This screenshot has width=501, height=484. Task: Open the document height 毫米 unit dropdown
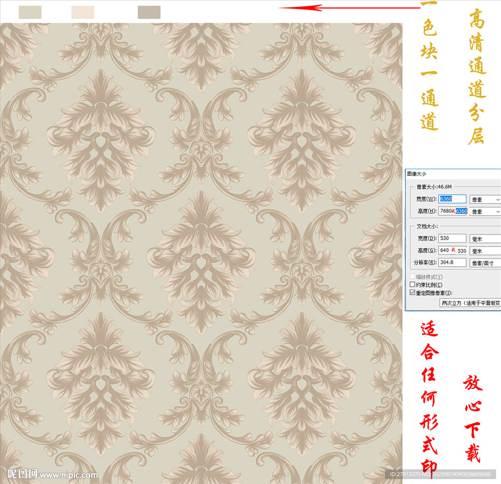(485, 251)
